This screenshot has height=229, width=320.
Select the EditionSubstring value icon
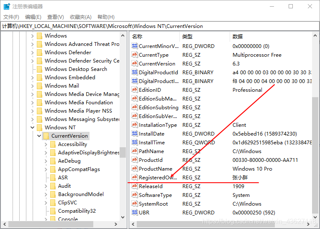(135, 107)
